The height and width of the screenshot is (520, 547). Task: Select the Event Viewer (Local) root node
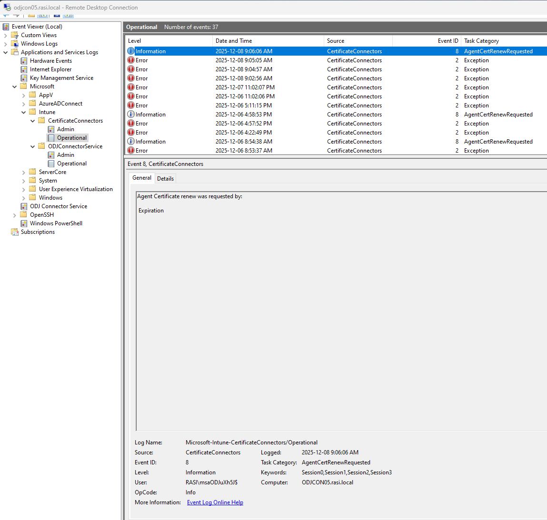[37, 27]
